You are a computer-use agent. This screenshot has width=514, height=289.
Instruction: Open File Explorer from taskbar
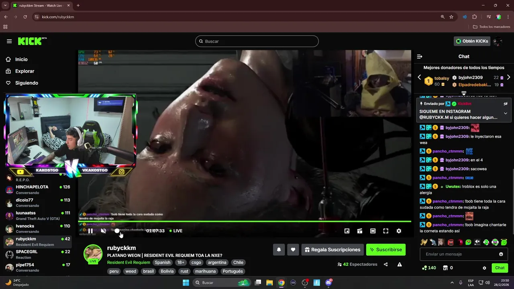[269, 283]
